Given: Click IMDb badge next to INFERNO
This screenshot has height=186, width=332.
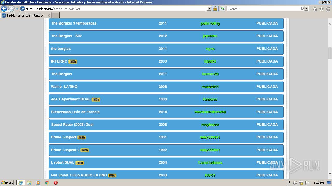Looking at the screenshot, I should click(73, 62).
